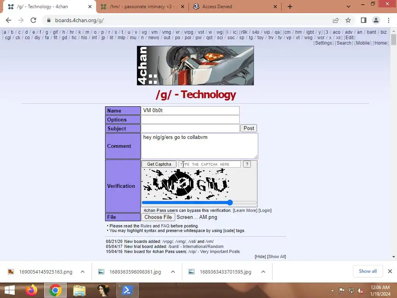Bookmark this page with the star icon
Viewport: 397px width, 298px height.
[x=348, y=20]
